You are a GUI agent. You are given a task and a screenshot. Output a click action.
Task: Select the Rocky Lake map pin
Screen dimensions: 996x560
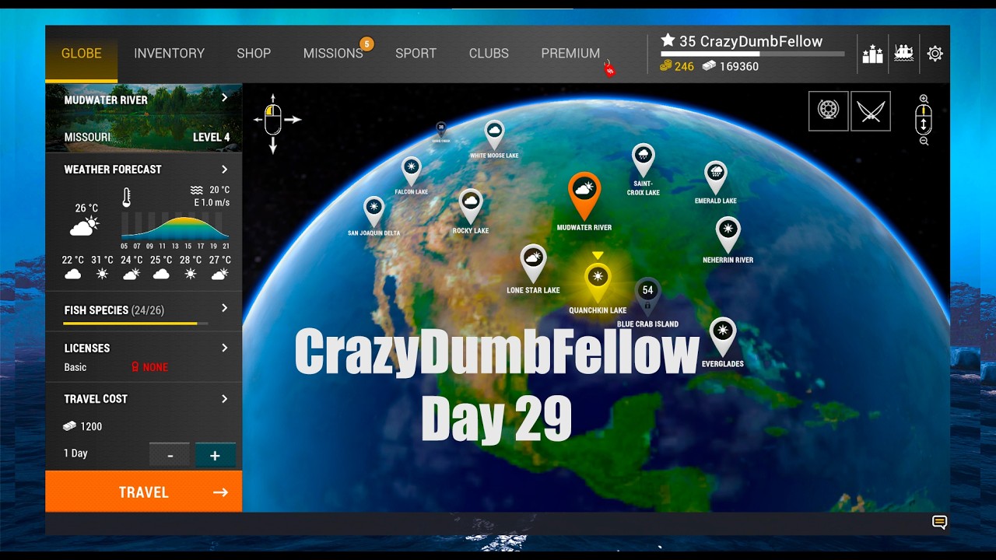point(470,205)
